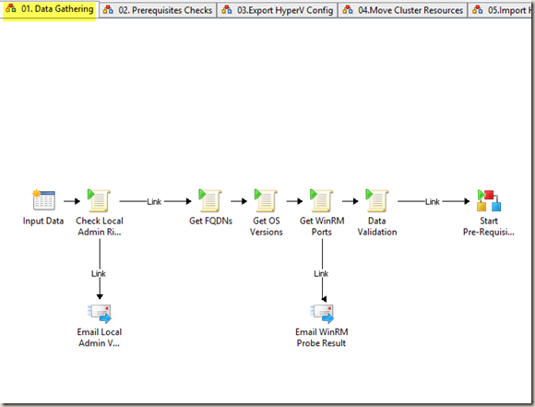Click arrow connecting Input Data to Check Local Admin
This screenshot has height=407, width=535.
coord(72,201)
